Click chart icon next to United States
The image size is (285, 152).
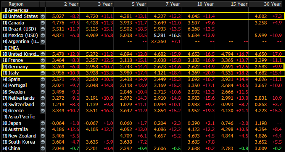(43, 16)
